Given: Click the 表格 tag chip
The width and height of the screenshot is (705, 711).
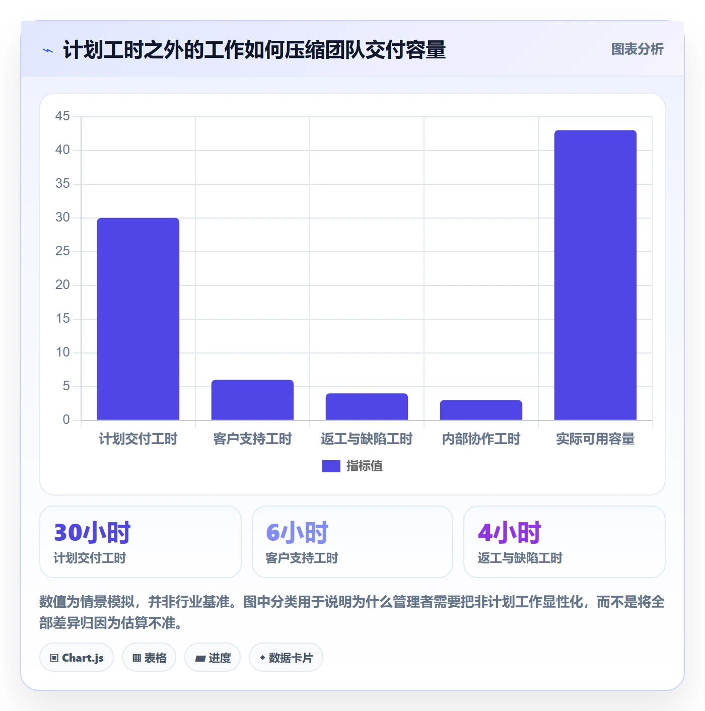Looking at the screenshot, I should click(149, 657).
